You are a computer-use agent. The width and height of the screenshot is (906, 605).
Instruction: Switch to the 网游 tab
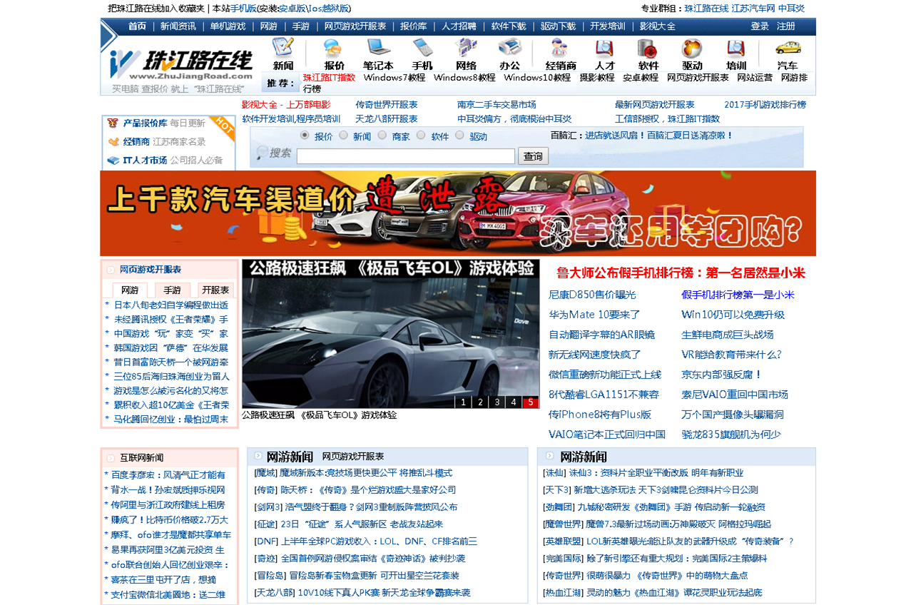pyautogui.click(x=130, y=290)
